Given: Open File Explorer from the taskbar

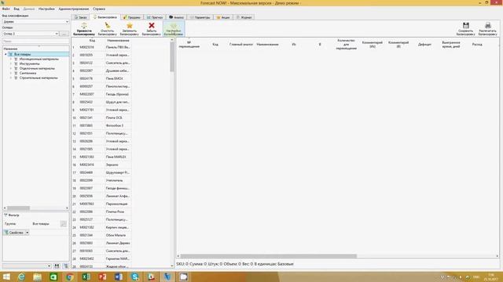Looking at the screenshot, I should tap(37, 277).
